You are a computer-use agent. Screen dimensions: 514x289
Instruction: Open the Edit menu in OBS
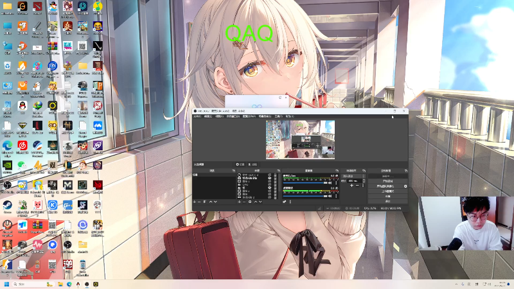tap(208, 116)
